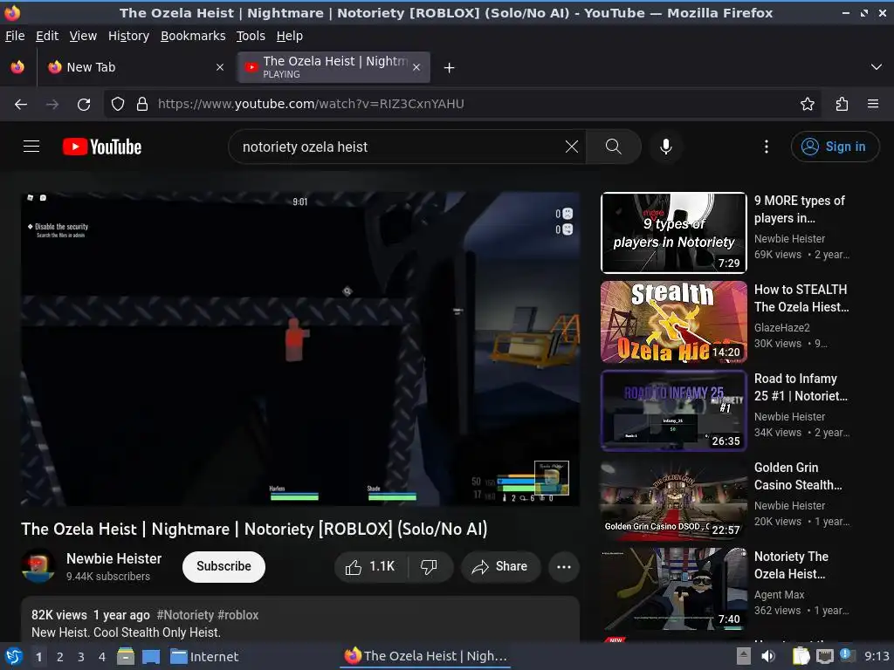Select the Firefox window taskbar entry

tap(426, 656)
